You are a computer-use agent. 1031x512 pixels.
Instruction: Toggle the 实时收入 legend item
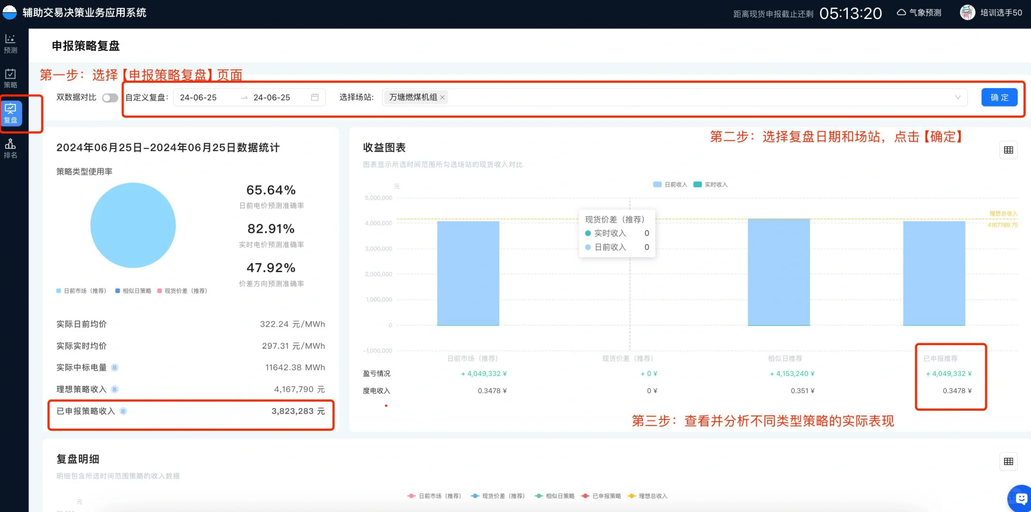[x=711, y=184]
